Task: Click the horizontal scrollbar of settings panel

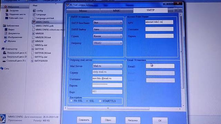Action: point(108,108)
